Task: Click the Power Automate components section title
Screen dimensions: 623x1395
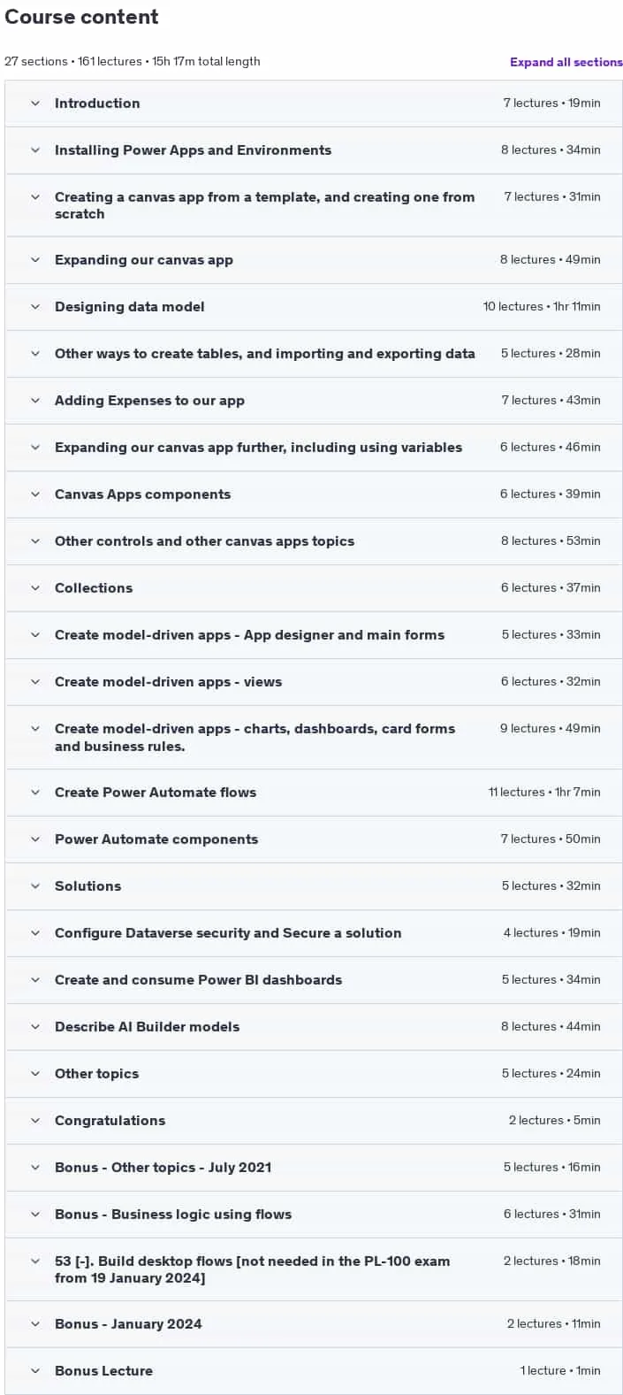Action: click(x=156, y=839)
